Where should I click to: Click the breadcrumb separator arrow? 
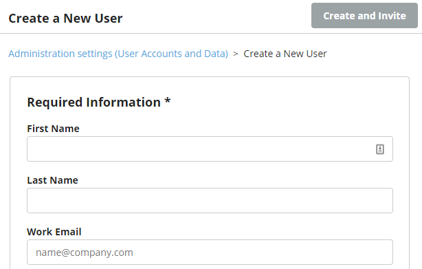(236, 54)
